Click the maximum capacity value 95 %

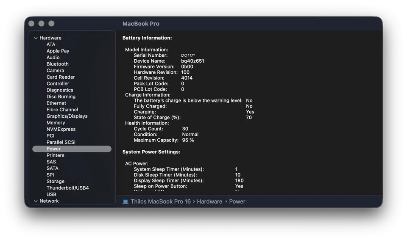(188, 140)
